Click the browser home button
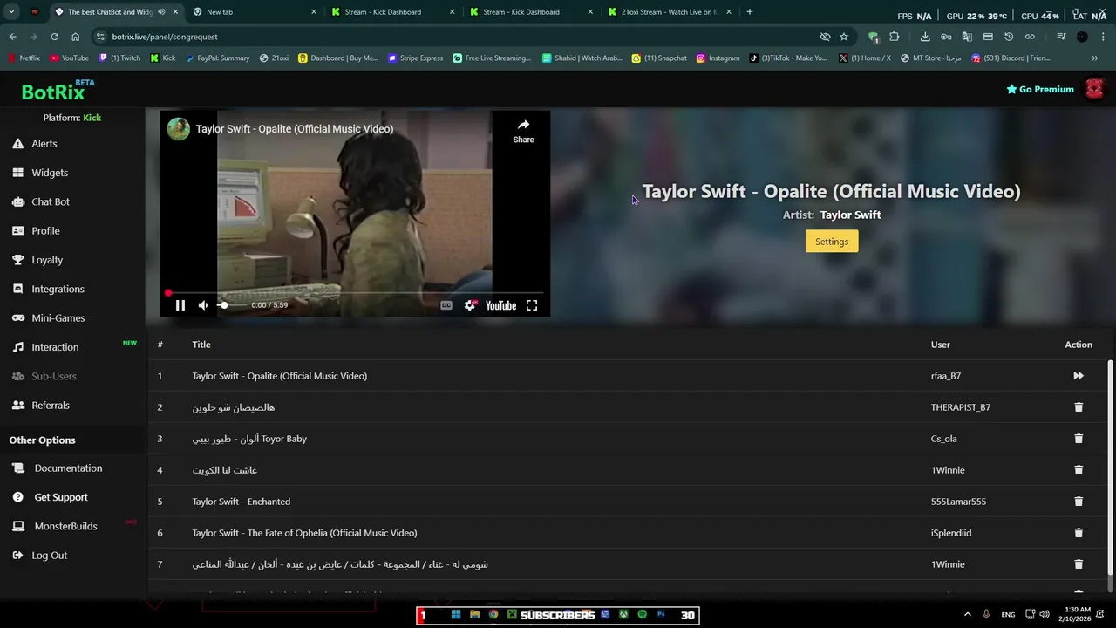The width and height of the screenshot is (1116, 628). coord(75,37)
